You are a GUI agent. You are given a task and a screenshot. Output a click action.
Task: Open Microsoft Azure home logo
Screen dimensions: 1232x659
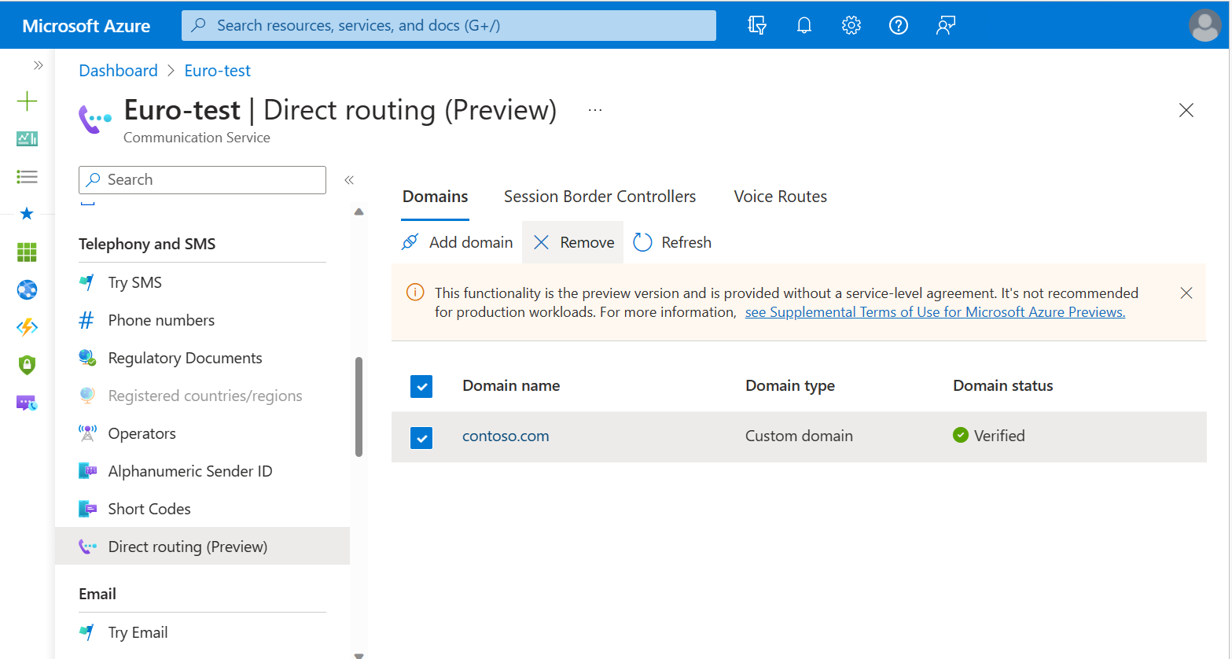tap(86, 25)
